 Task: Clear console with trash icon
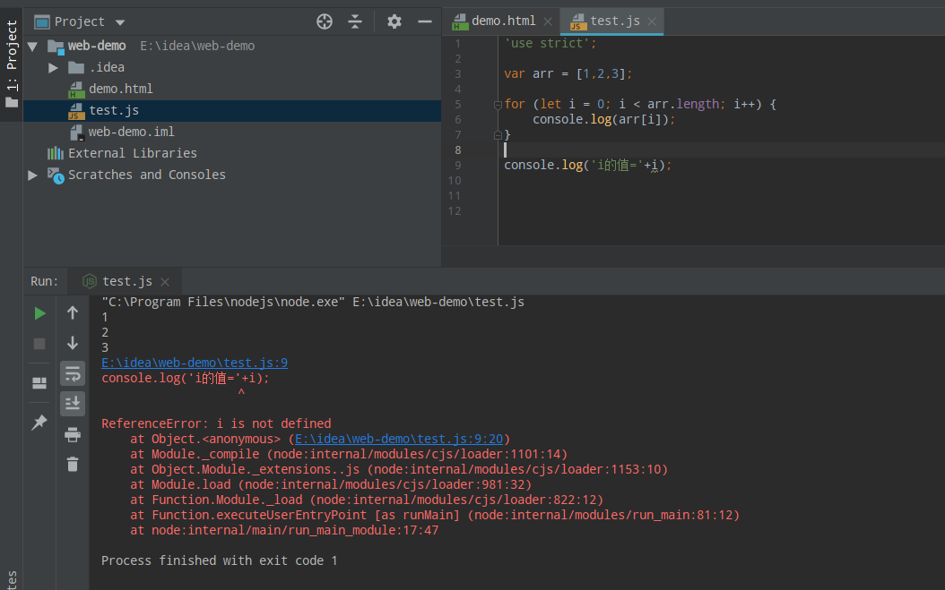point(73,464)
